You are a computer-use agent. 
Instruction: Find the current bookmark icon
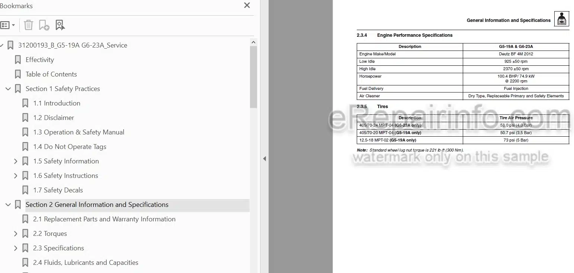(x=60, y=25)
